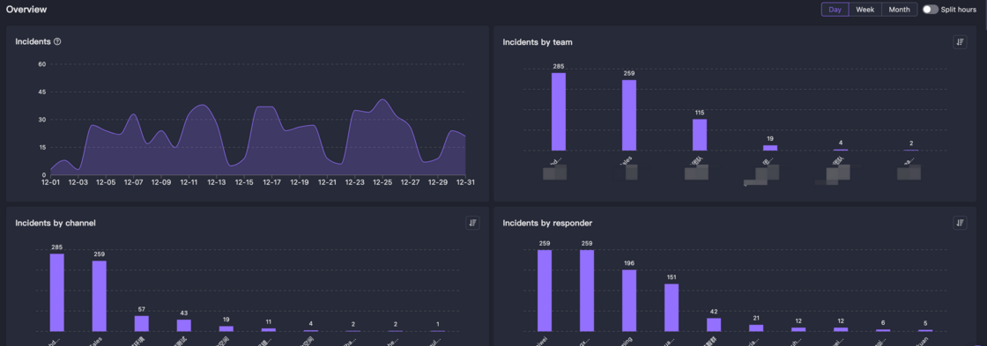Select the 5 bar in Incidents by responder
987x346 pixels.
(x=925, y=330)
